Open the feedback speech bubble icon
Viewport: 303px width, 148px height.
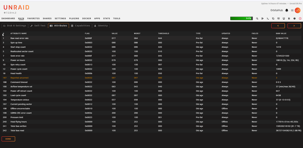278,18
